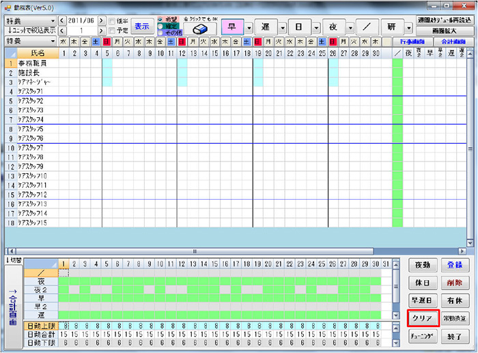The width and height of the screenshot is (478, 353).
Task: Click the blue 土 weekday button for day 18
Action: coord(247,42)
